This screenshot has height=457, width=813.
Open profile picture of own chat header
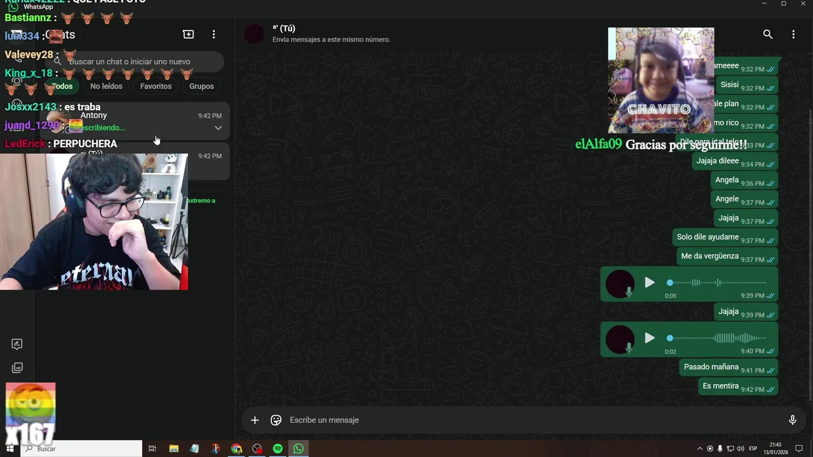(x=255, y=34)
